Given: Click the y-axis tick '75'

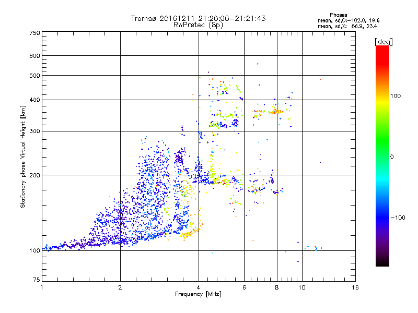Looking at the screenshot, I should point(37,280).
